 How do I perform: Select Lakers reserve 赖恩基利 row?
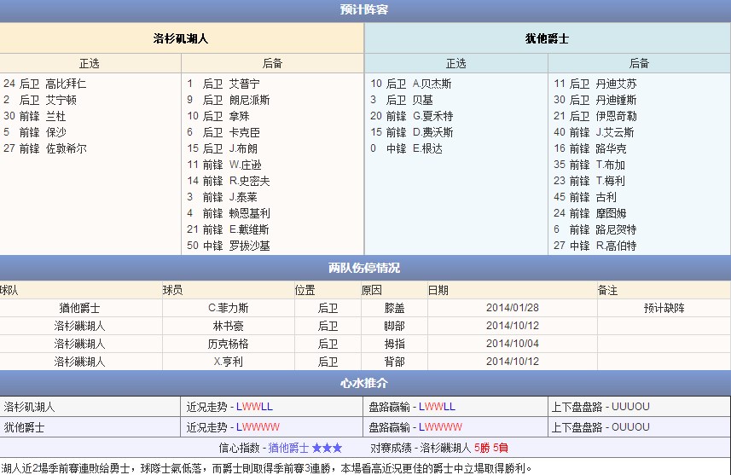[229, 213]
